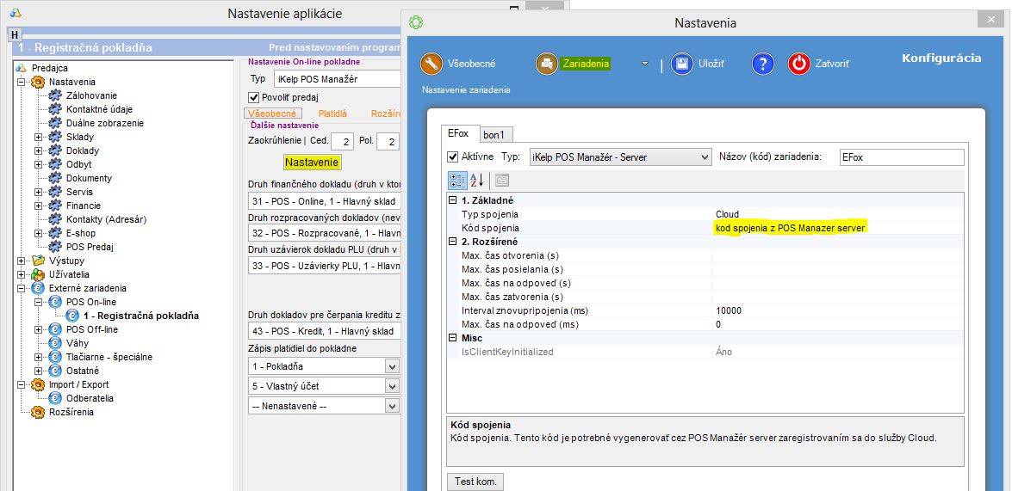
Task: Click the yellow Nastavenie button
Action: pos(312,162)
